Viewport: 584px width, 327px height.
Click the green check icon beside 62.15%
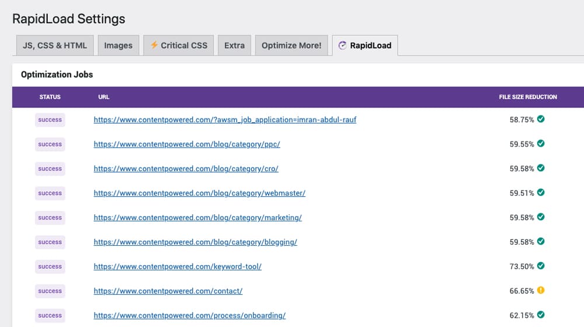[541, 315]
